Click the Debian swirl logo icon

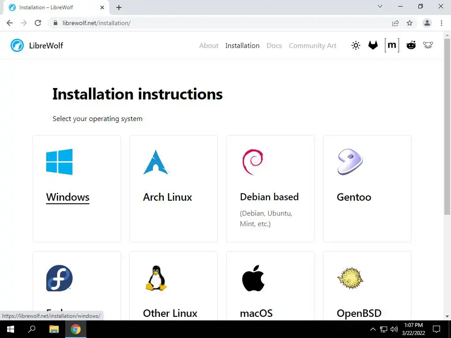pyautogui.click(x=253, y=162)
